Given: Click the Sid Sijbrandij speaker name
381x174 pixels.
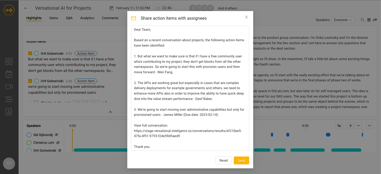Looking at the screenshot, I should click(x=43, y=135).
